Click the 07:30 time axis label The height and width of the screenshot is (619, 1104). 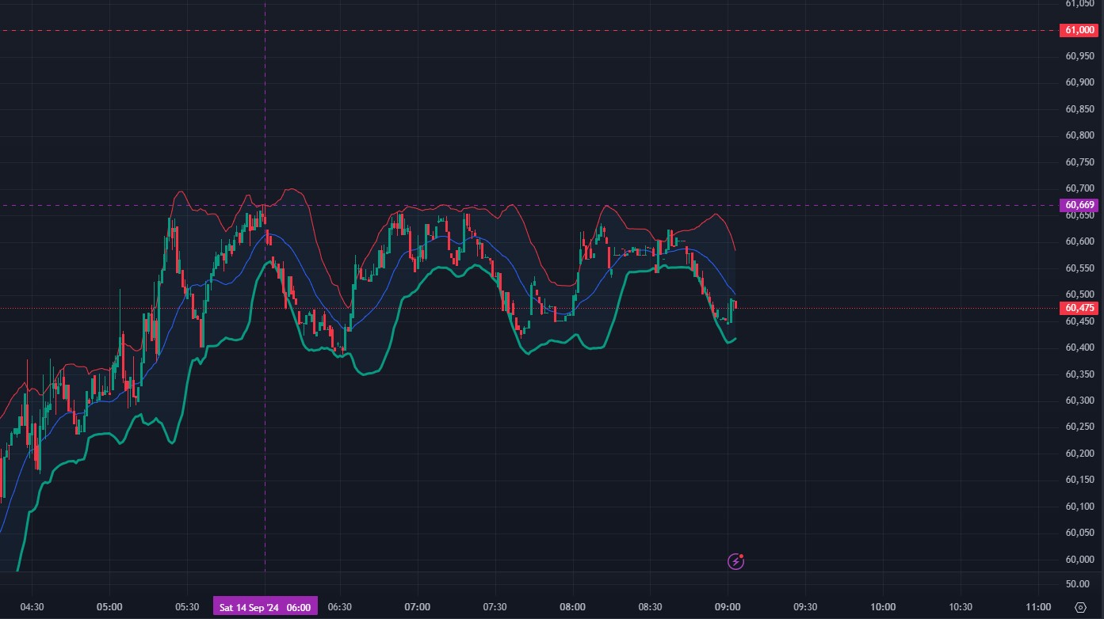pos(495,607)
